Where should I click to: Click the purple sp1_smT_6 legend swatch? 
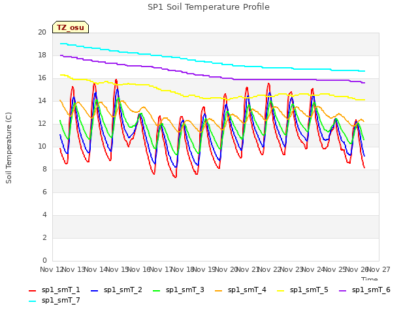[x=342, y=291]
